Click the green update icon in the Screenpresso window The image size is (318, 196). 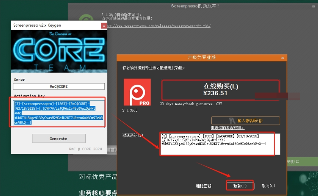pos(86,18)
